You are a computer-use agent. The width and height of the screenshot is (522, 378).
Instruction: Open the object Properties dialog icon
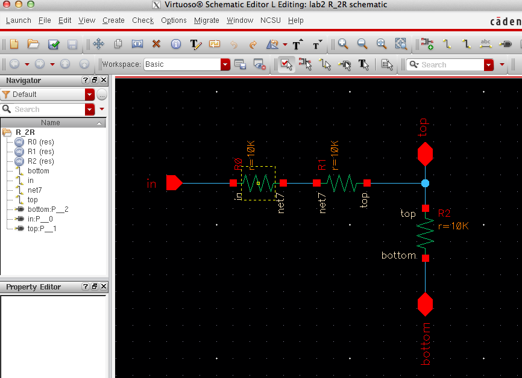pos(175,44)
